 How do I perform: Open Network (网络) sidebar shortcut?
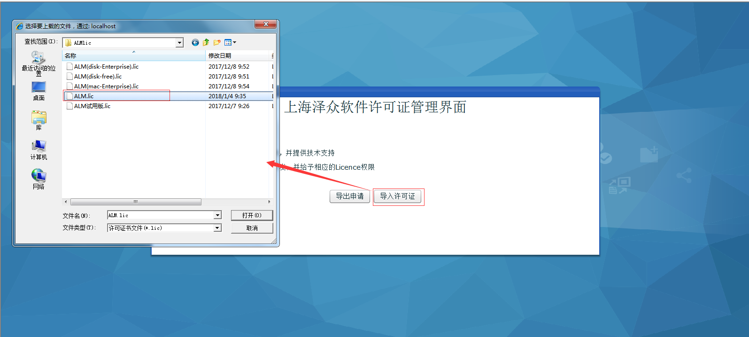click(x=39, y=180)
